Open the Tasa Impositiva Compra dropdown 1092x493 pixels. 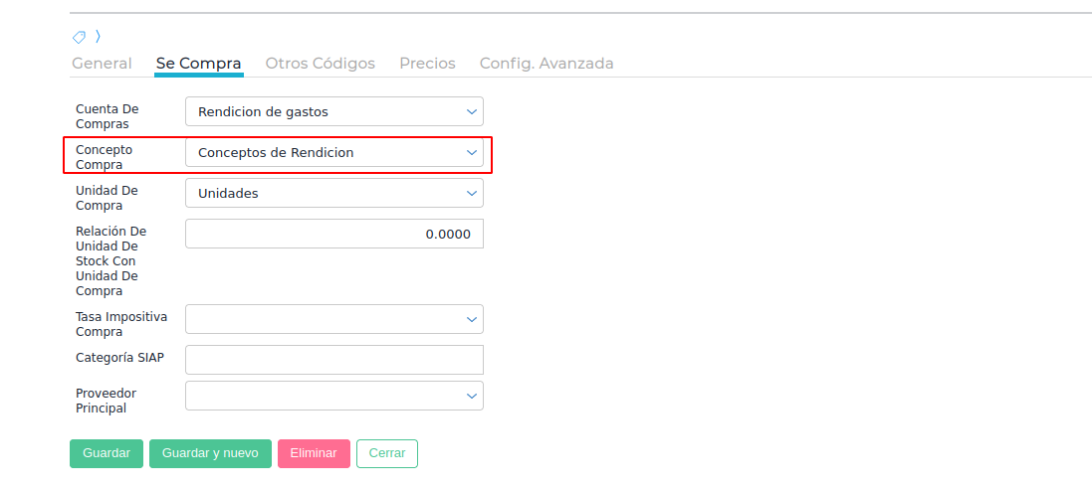334,319
